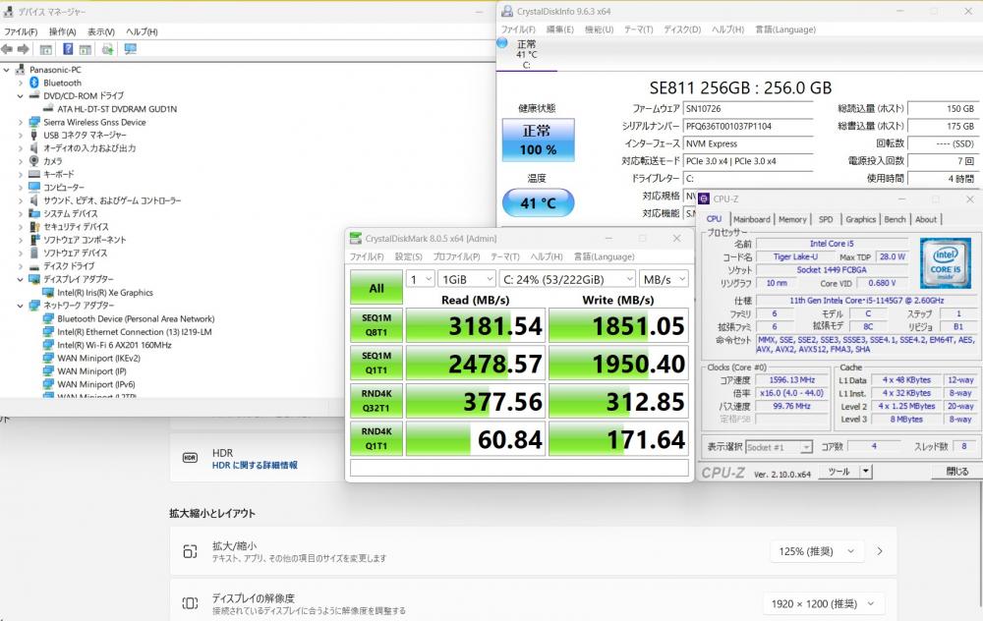Image resolution: width=983 pixels, height=621 pixels.
Task: Click the Device Manager title bar icon
Action: [8, 11]
